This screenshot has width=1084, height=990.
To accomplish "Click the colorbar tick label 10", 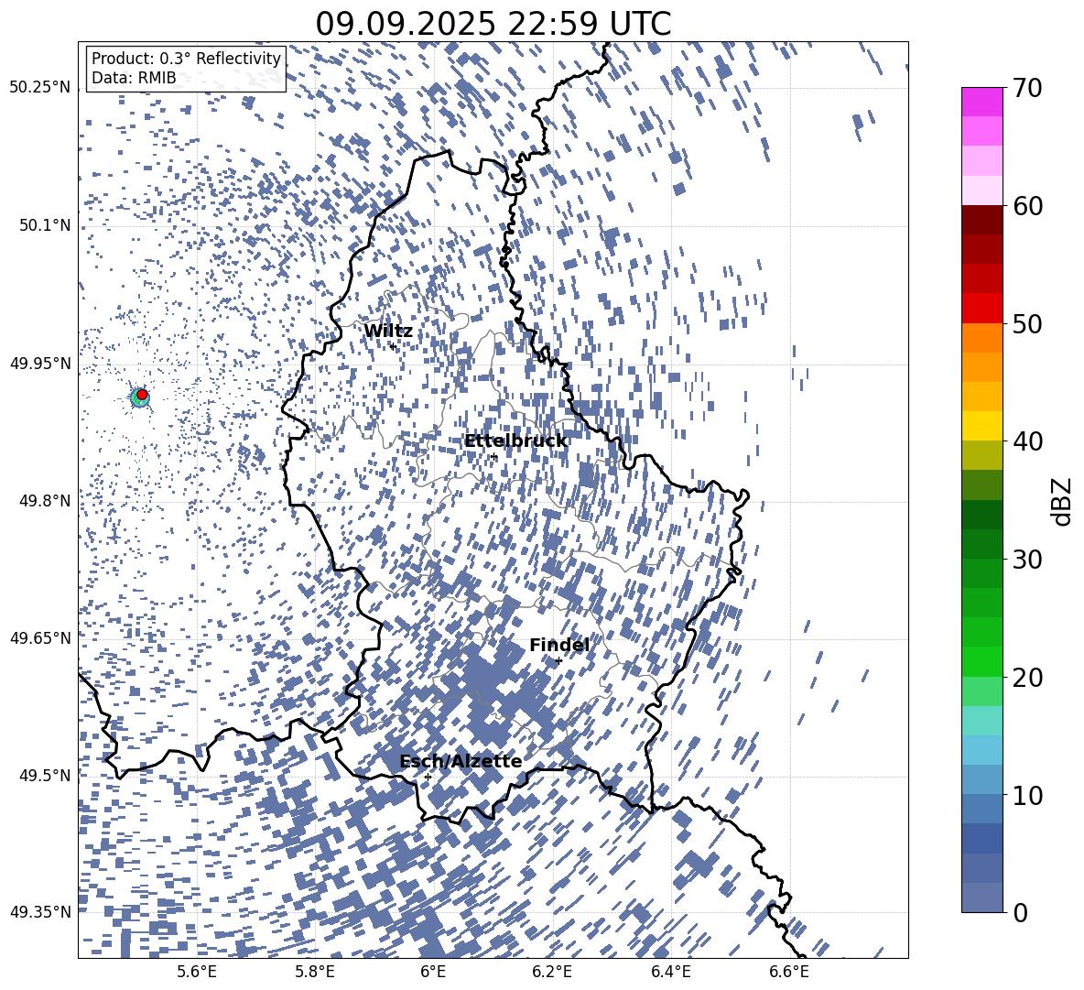I will click(x=1027, y=795).
